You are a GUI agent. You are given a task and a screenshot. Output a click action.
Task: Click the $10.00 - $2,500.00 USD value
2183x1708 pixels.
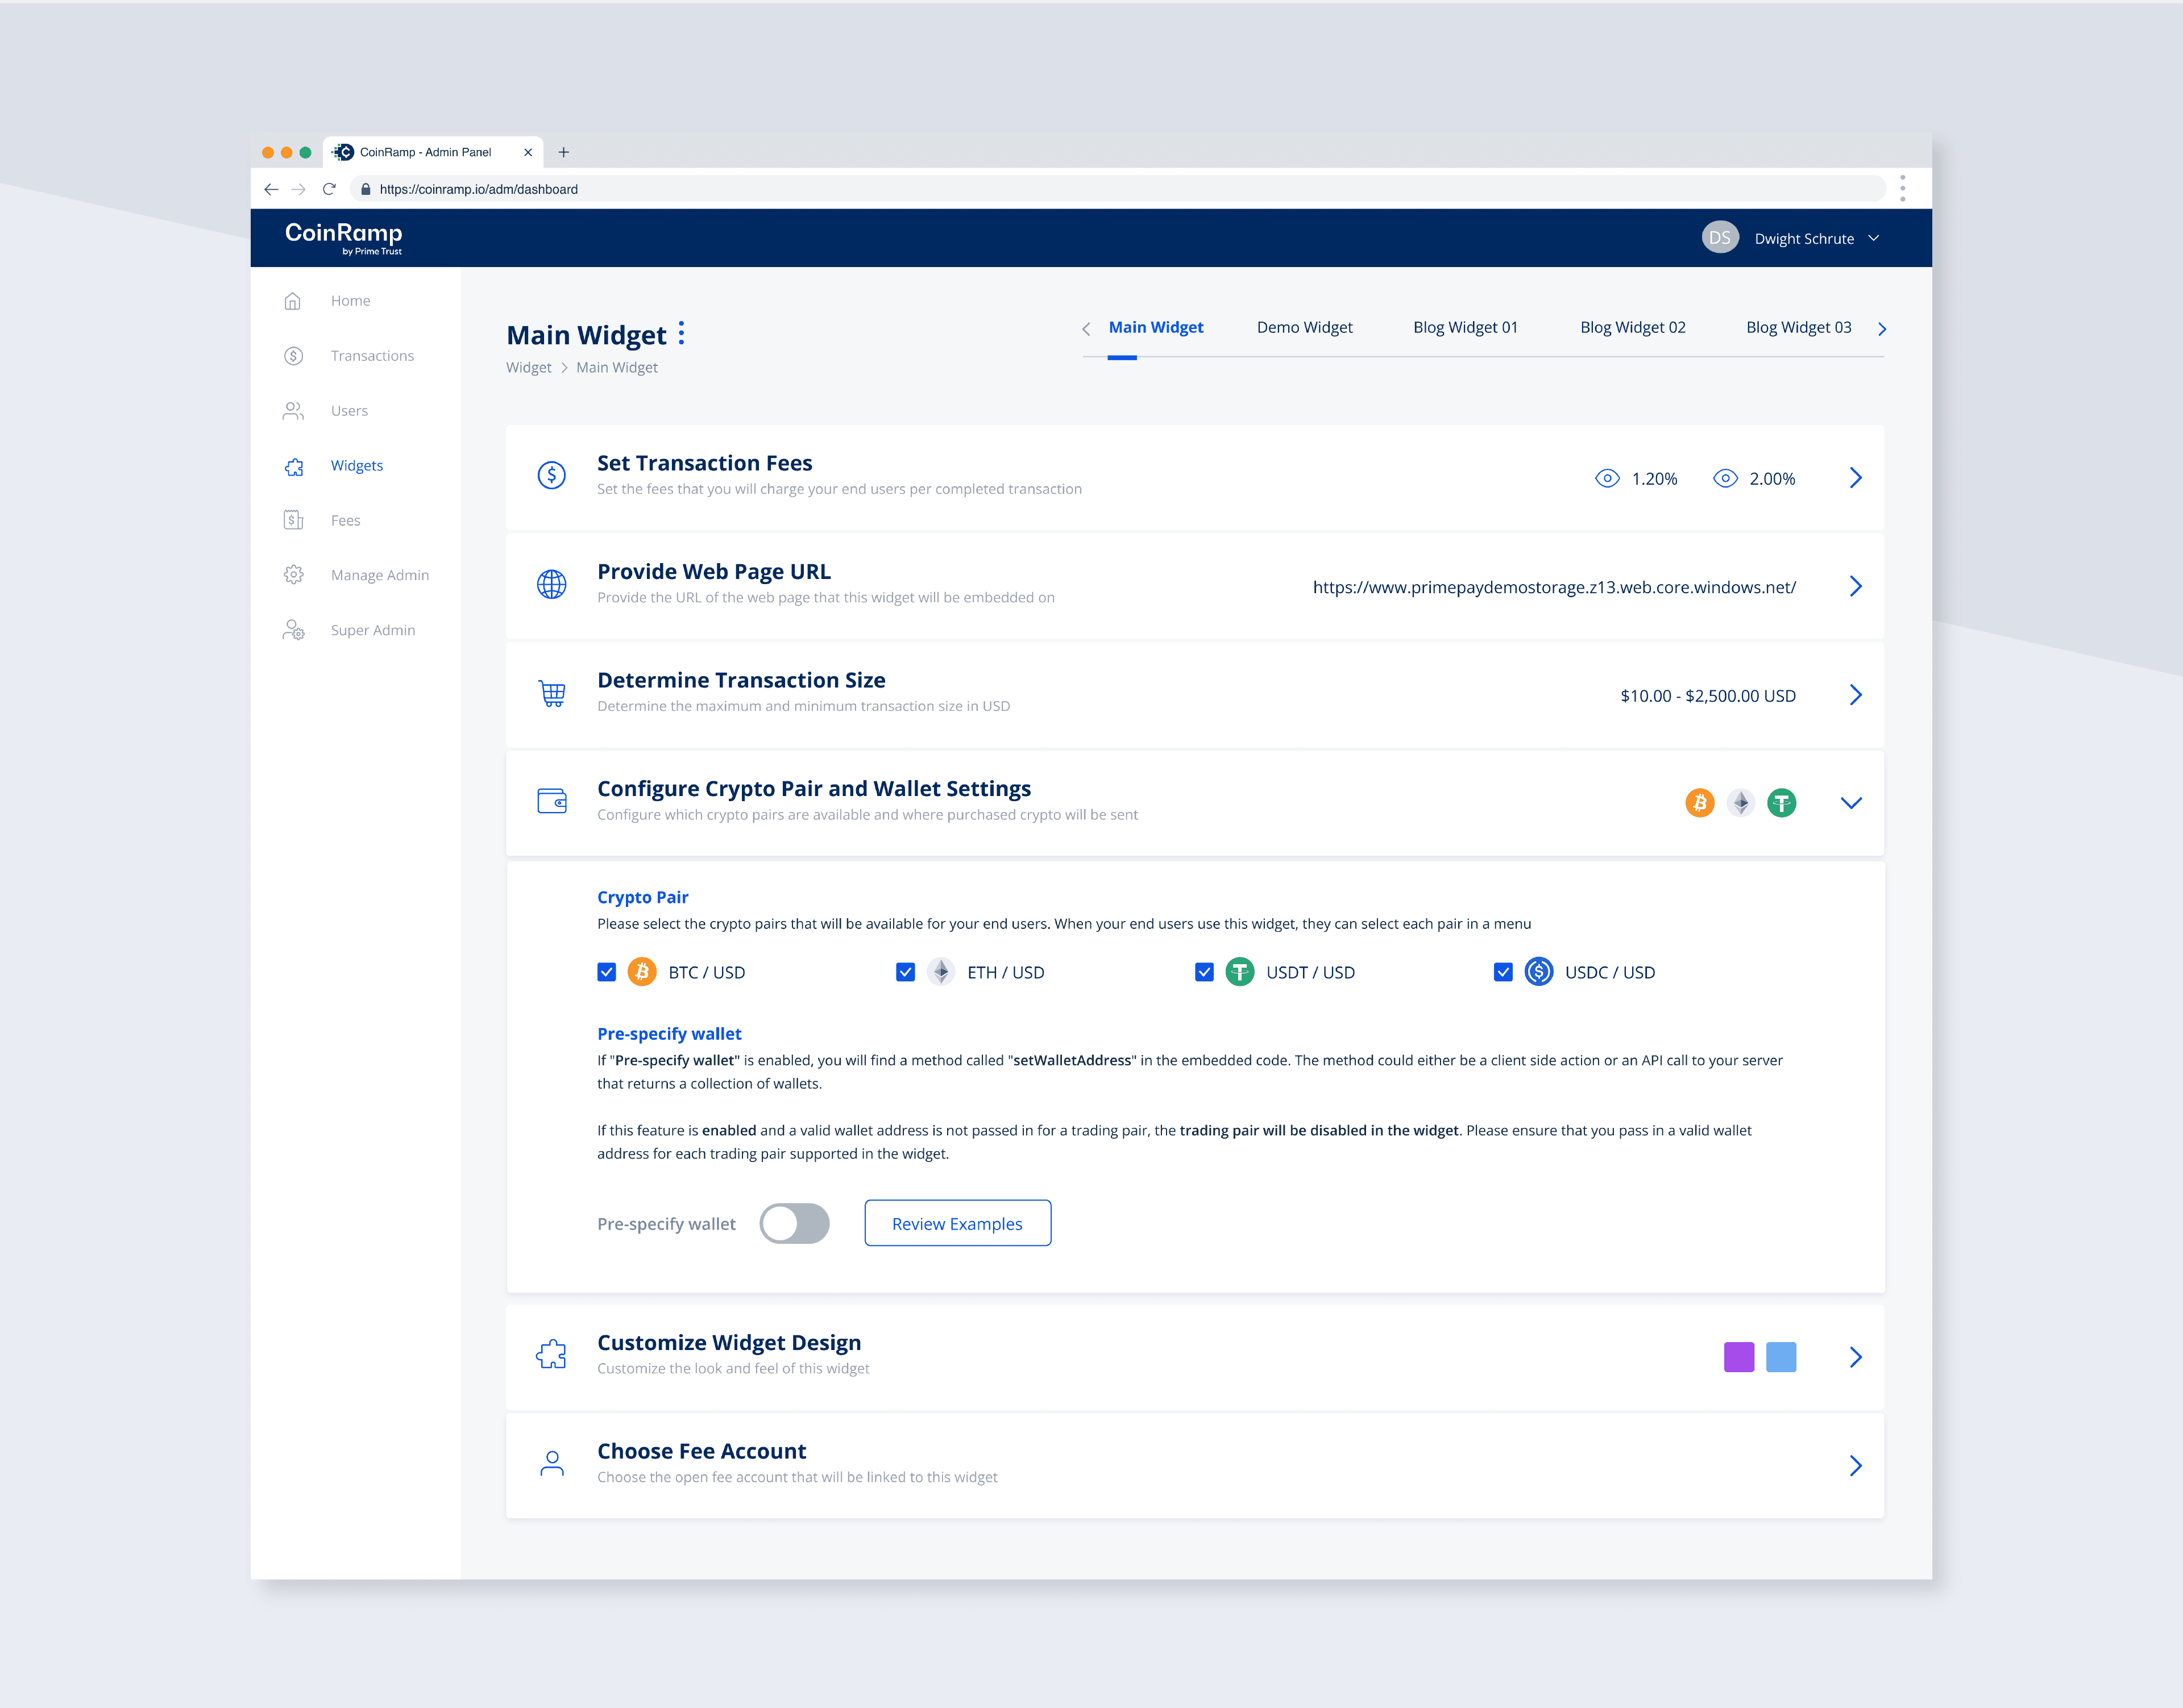[x=1708, y=696]
